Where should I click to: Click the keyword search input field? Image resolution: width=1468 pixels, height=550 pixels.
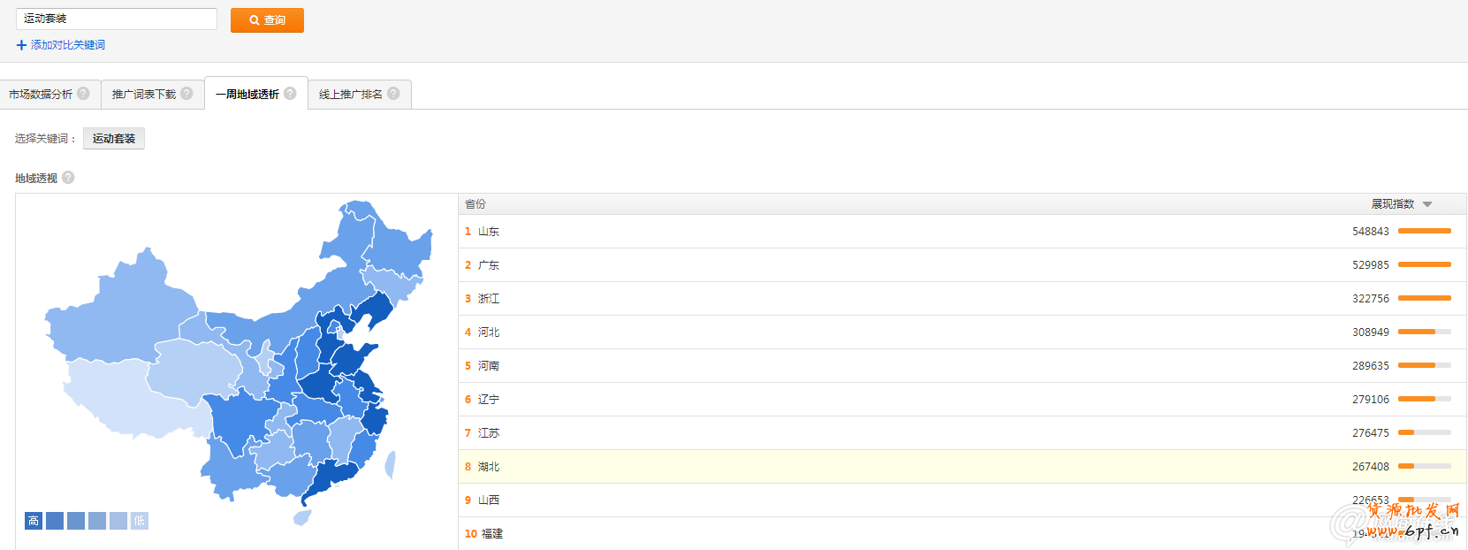(117, 19)
